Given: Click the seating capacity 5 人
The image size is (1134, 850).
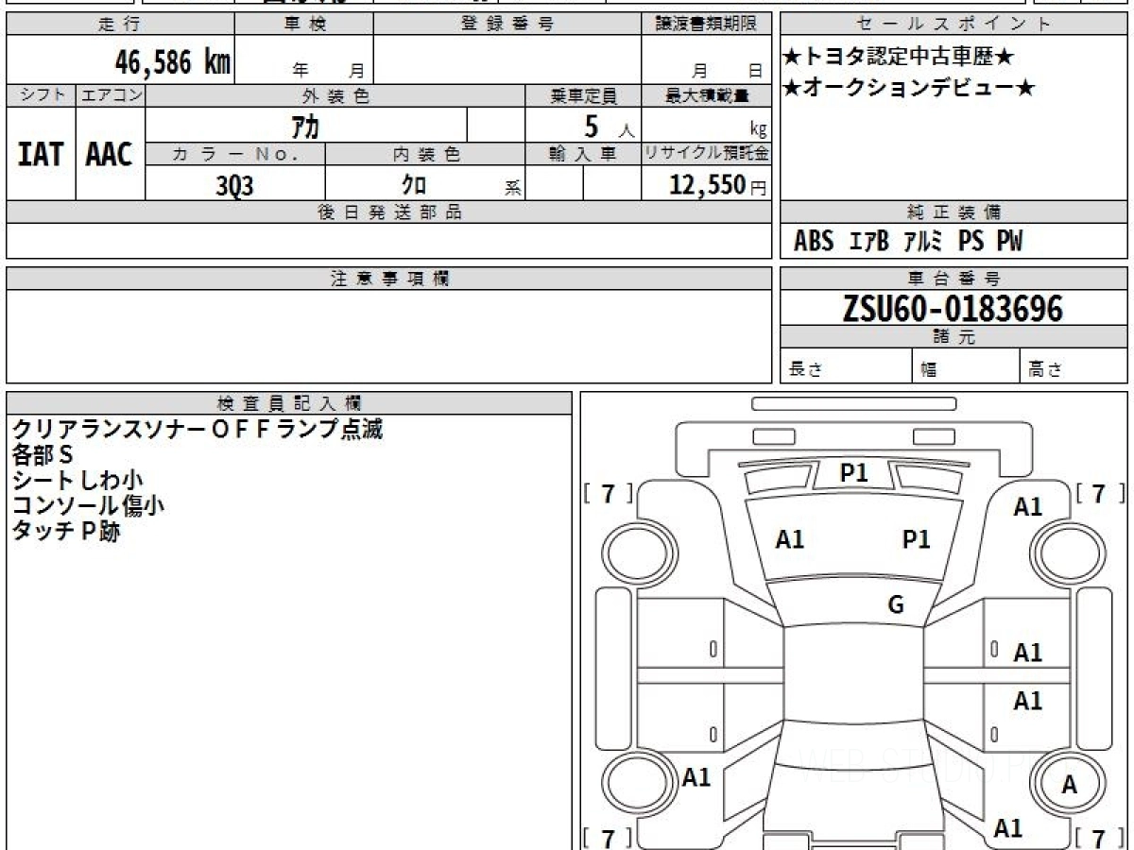Looking at the screenshot, I should (610, 126).
